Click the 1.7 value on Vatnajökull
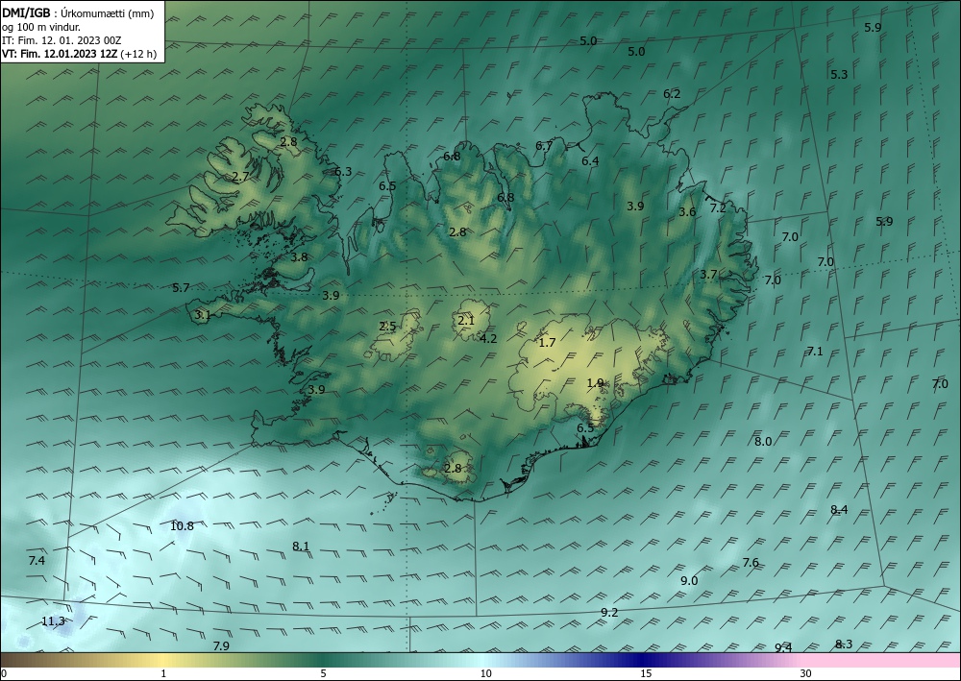 (547, 343)
